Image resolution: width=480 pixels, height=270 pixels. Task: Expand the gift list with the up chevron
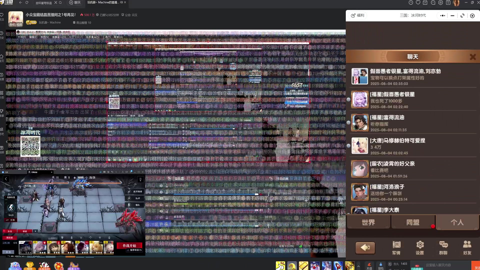[x=358, y=266]
